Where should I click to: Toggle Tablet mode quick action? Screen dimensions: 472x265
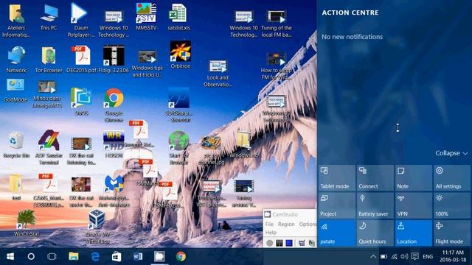point(336,178)
